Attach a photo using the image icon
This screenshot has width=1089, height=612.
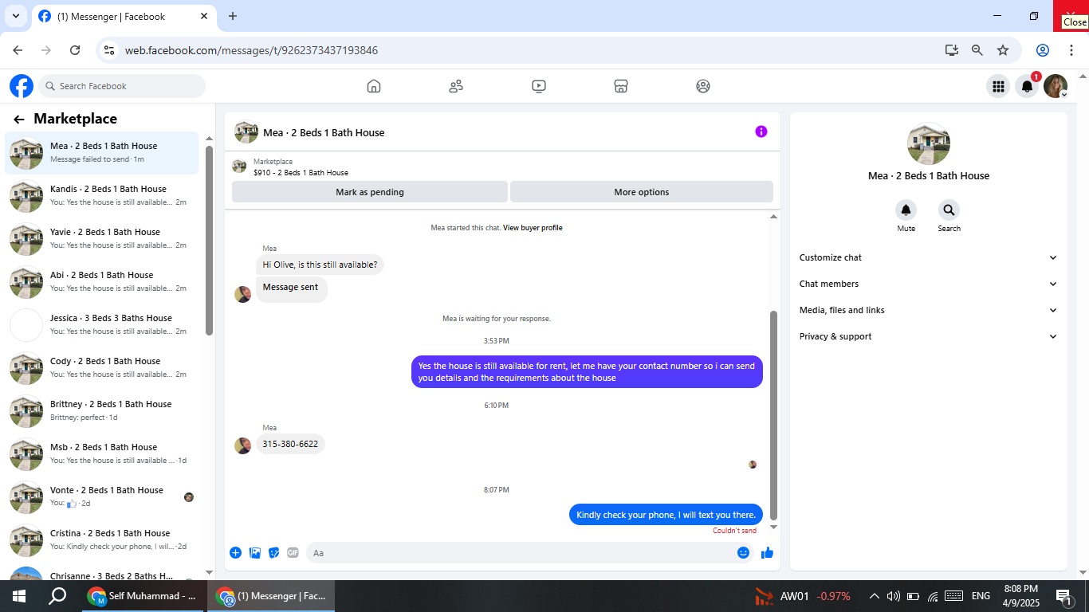(255, 553)
